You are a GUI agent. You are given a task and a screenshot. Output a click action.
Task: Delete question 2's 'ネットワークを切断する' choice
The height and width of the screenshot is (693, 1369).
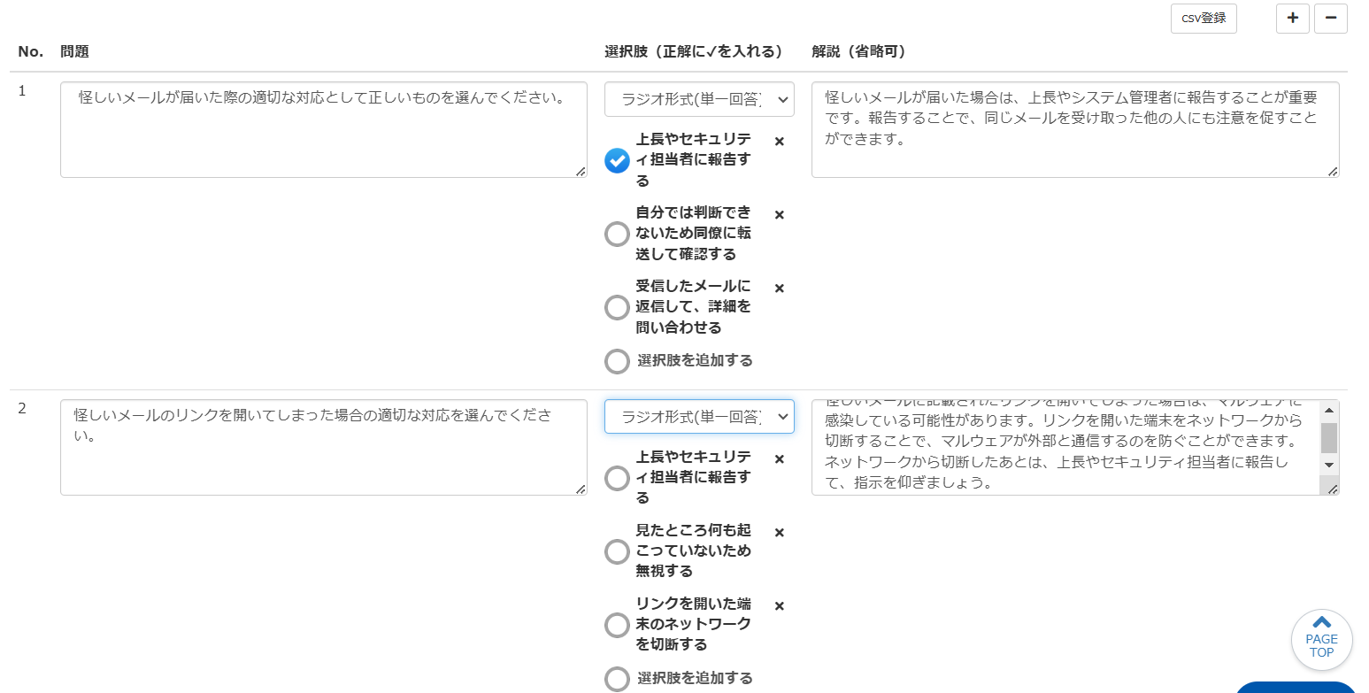click(779, 605)
